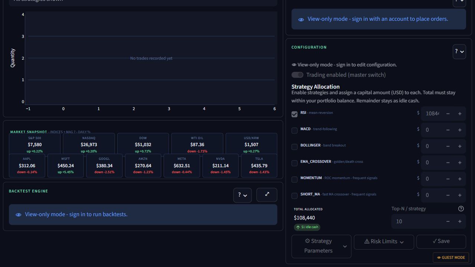Decrease SHORT_MA allocation with minus button

(448, 195)
